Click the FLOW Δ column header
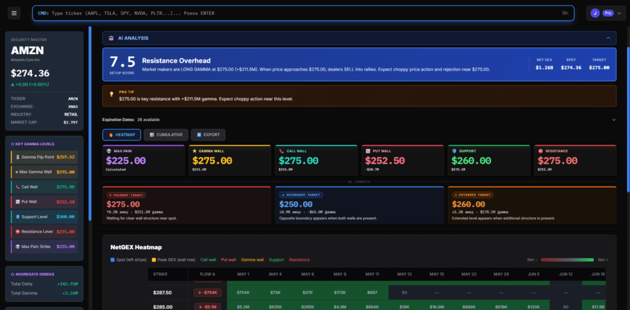The width and height of the screenshot is (630, 310). tap(208, 274)
